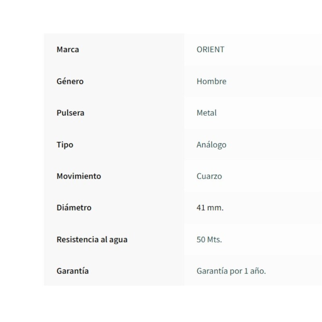Click the Movimiento label
The image size is (322, 322).
click(x=79, y=176)
